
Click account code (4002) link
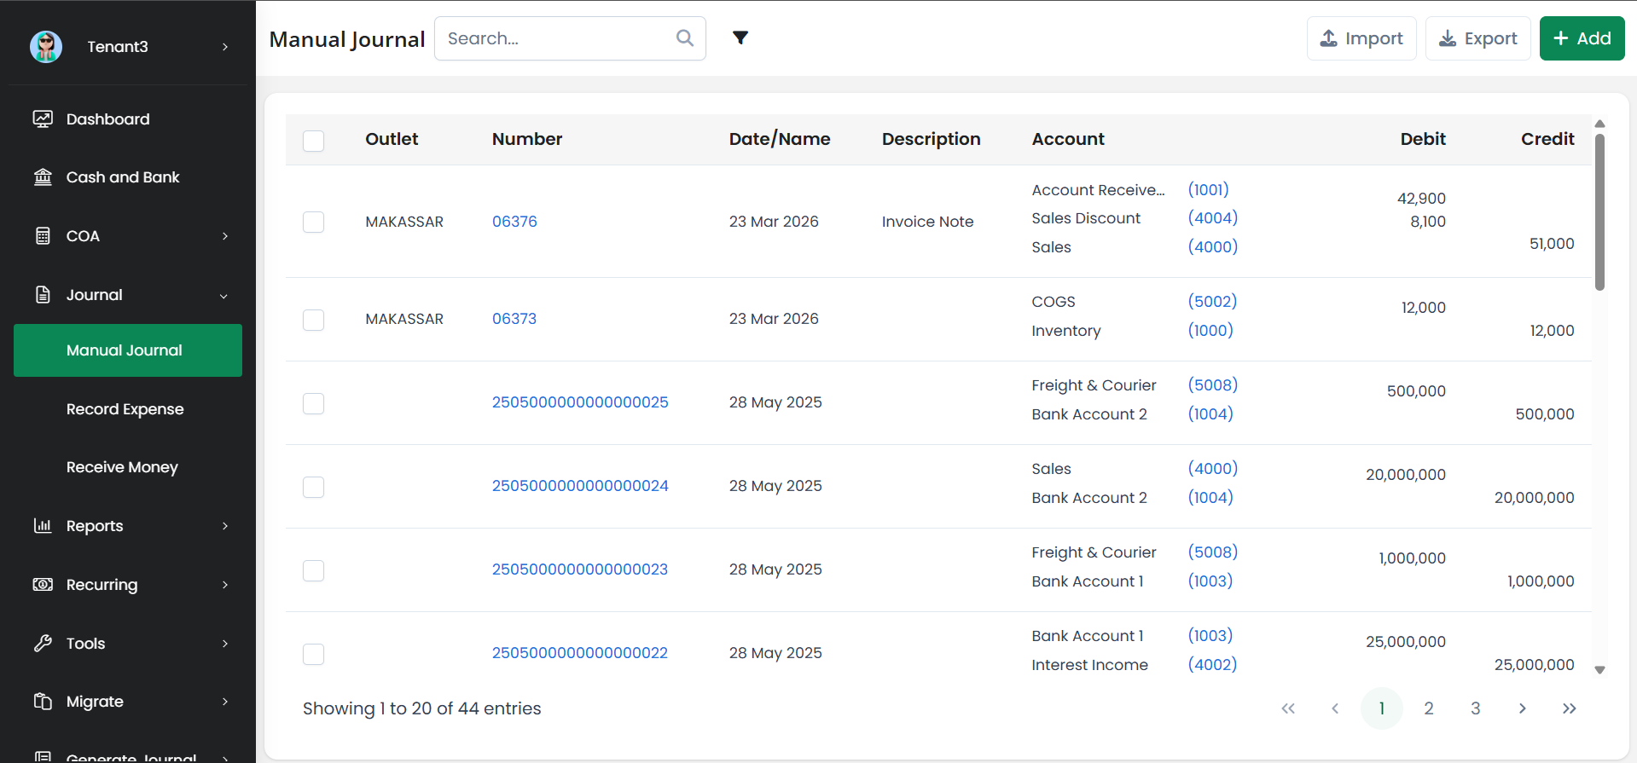coord(1212,665)
